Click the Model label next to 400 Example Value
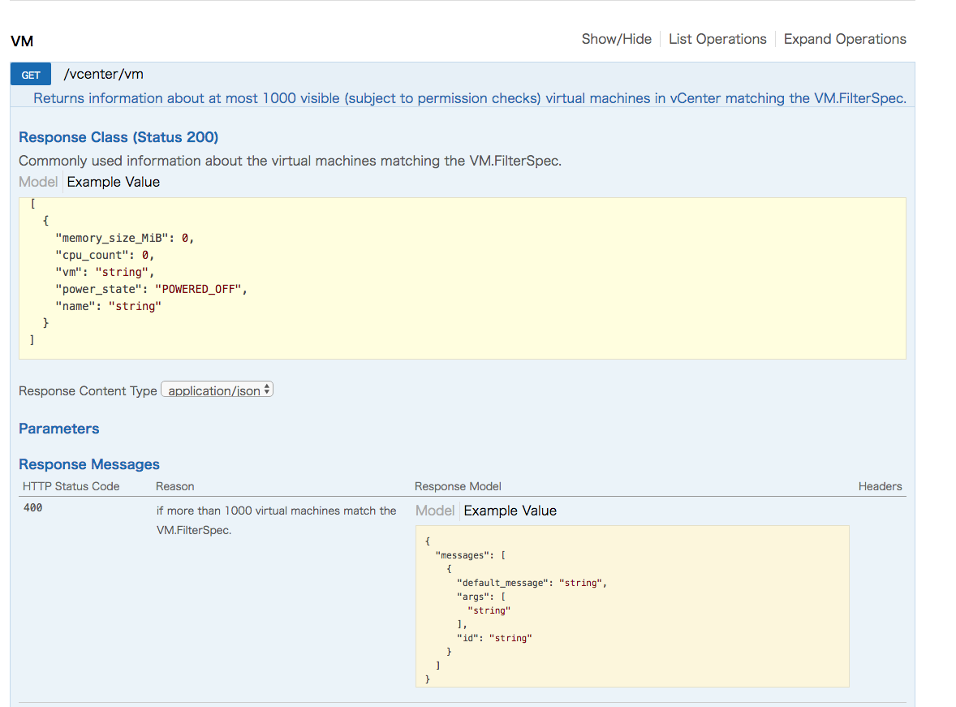This screenshot has height=707, width=956. [x=435, y=511]
